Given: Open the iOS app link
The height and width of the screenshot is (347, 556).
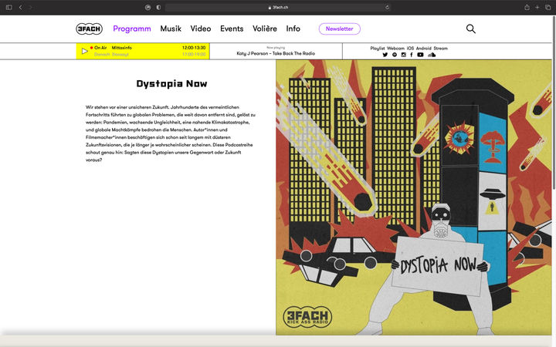Looking at the screenshot, I should (410, 48).
